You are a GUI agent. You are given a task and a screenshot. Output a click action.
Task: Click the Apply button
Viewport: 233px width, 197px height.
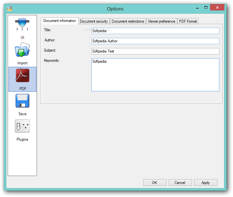[206, 182]
